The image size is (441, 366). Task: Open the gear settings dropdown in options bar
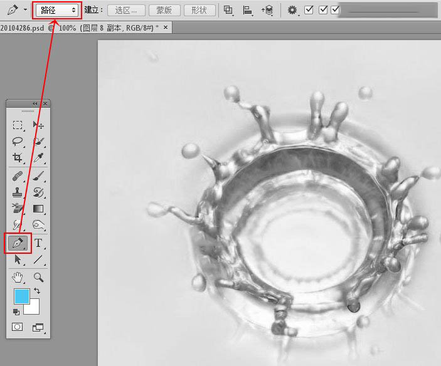point(293,10)
